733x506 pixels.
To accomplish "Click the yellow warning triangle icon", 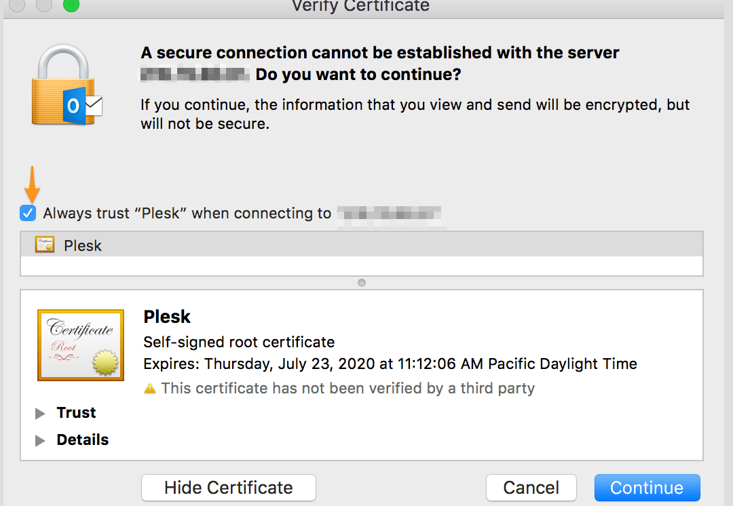I will (x=150, y=389).
